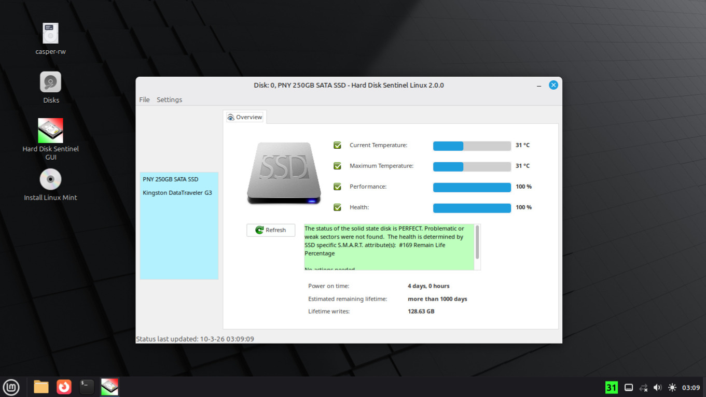Open the Linux Mint start menu
The width and height of the screenshot is (706, 397).
click(x=11, y=387)
